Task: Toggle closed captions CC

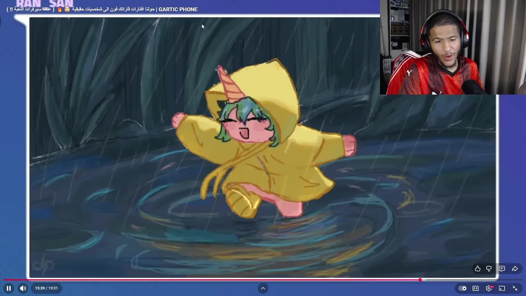Action: 475,288
